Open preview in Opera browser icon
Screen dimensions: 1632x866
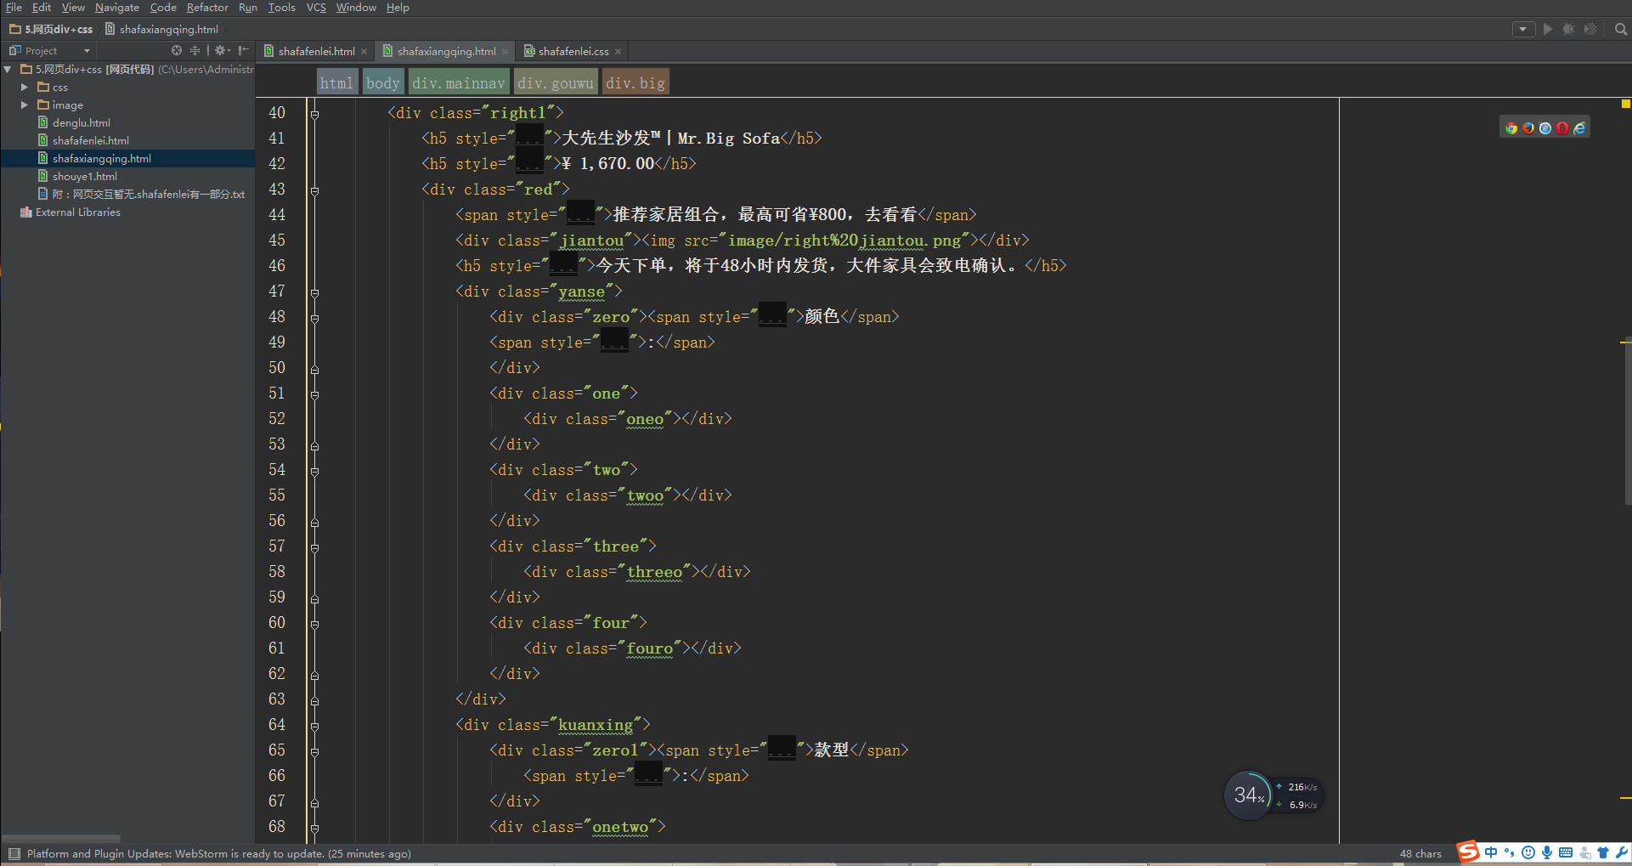(1562, 128)
